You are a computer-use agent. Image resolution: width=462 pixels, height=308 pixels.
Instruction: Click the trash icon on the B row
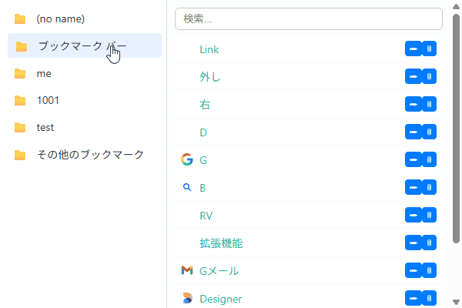coord(429,187)
